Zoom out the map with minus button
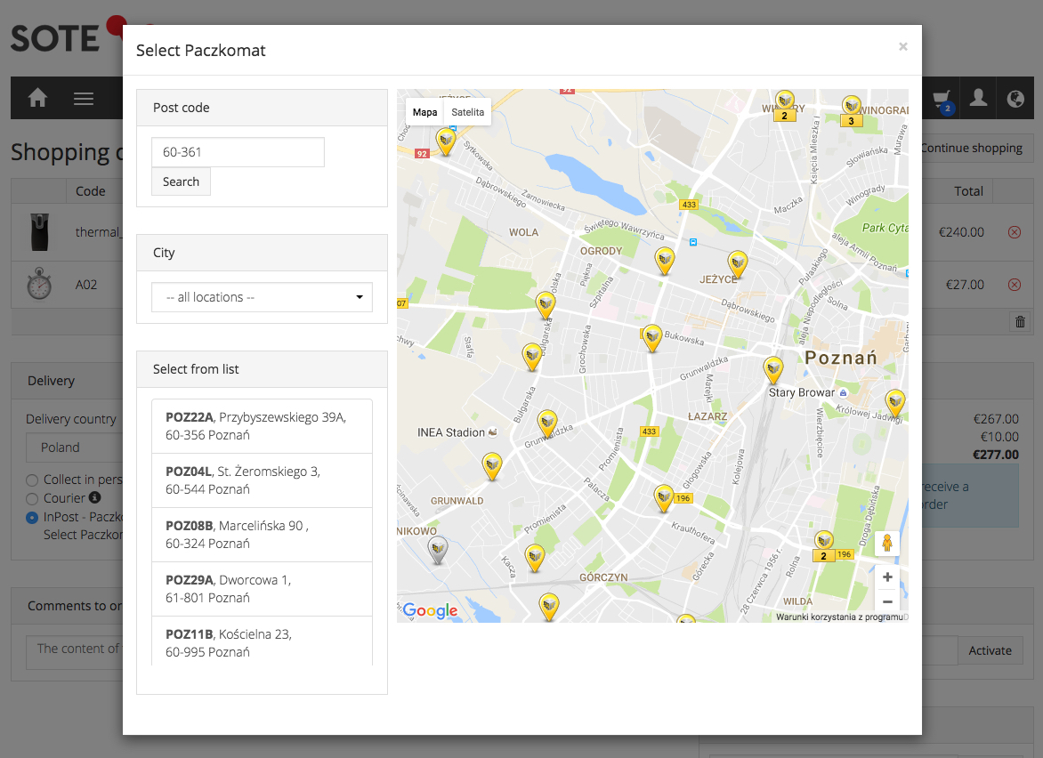The height and width of the screenshot is (758, 1043). click(x=886, y=601)
